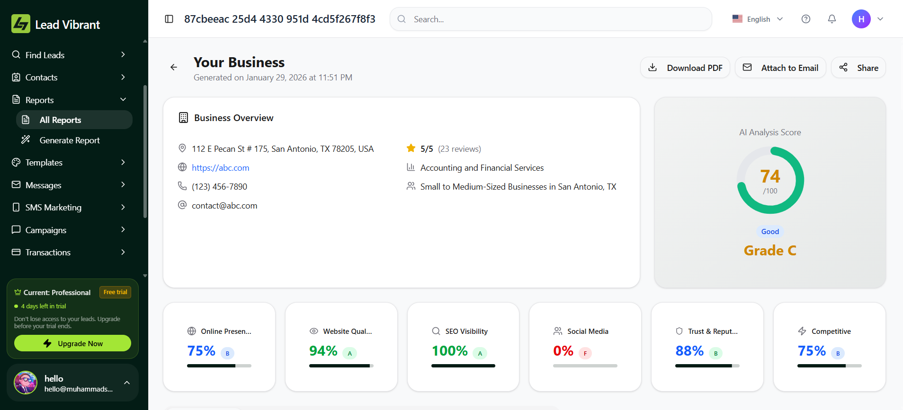Open notifications bell icon
The width and height of the screenshot is (903, 410).
831,19
